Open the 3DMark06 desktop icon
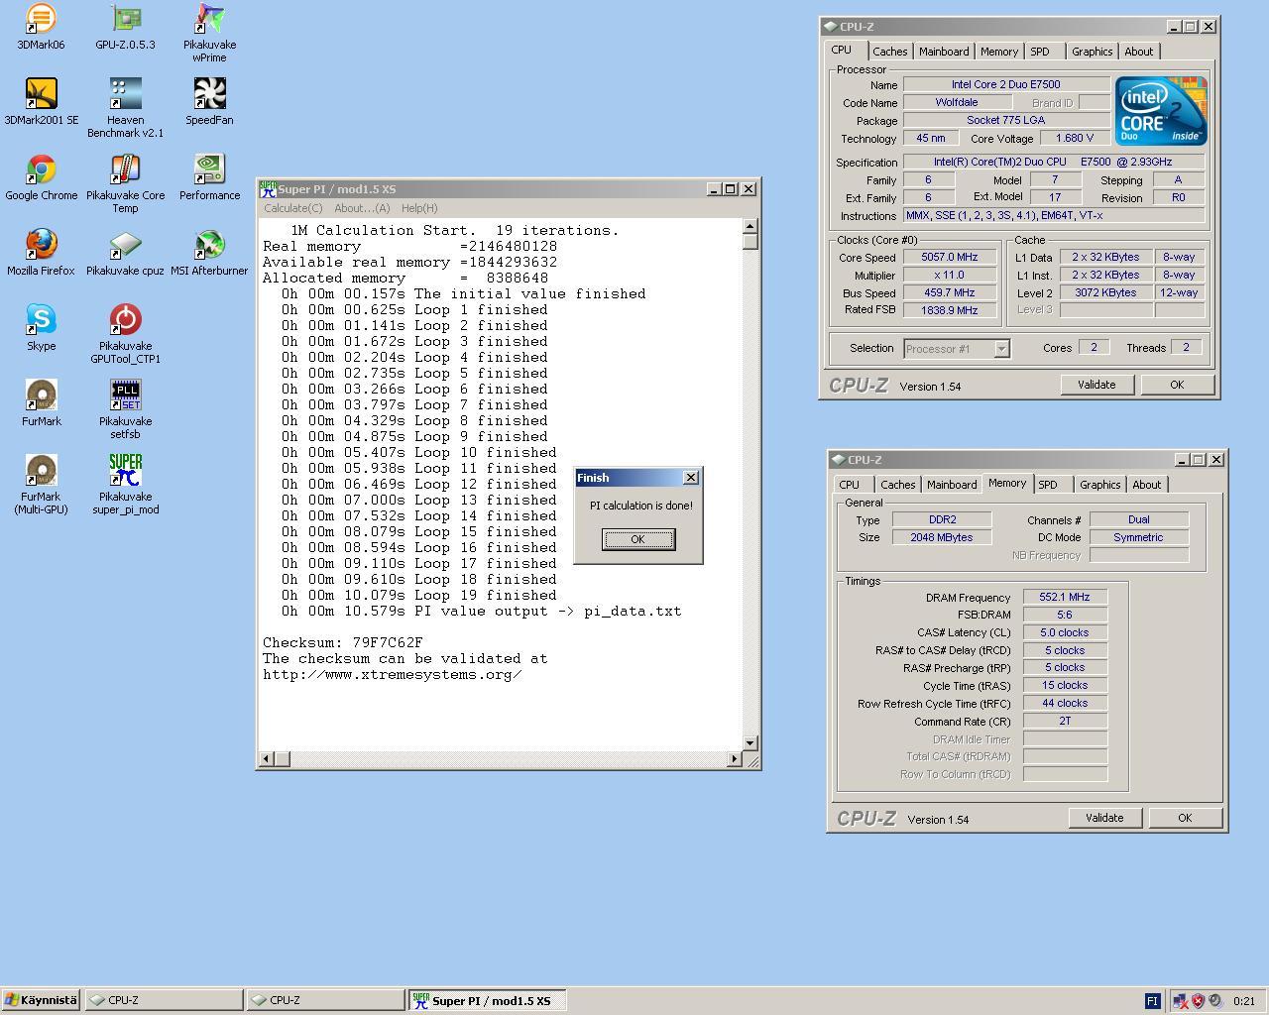Image resolution: width=1269 pixels, height=1015 pixels. click(41, 27)
